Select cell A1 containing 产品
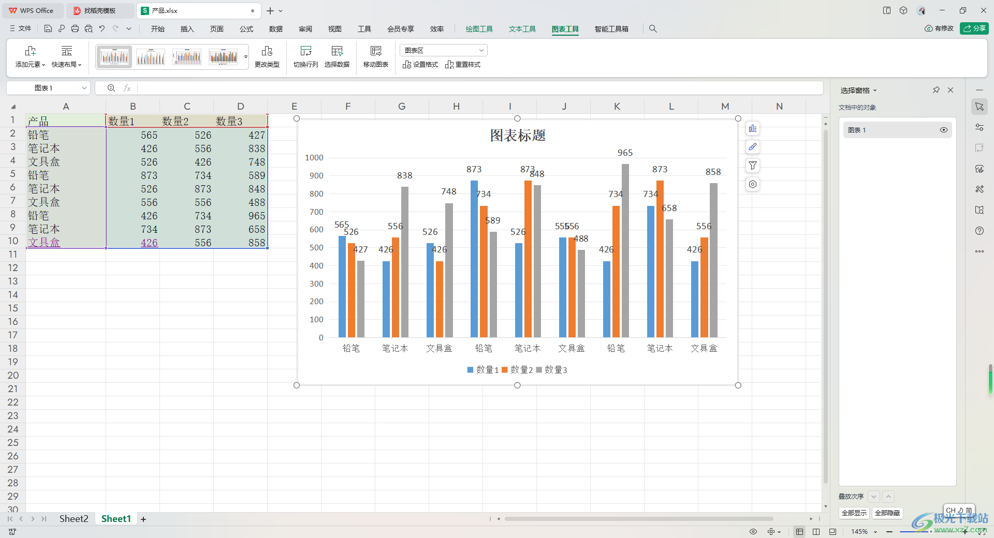The height and width of the screenshot is (538, 994). pyautogui.click(x=66, y=121)
